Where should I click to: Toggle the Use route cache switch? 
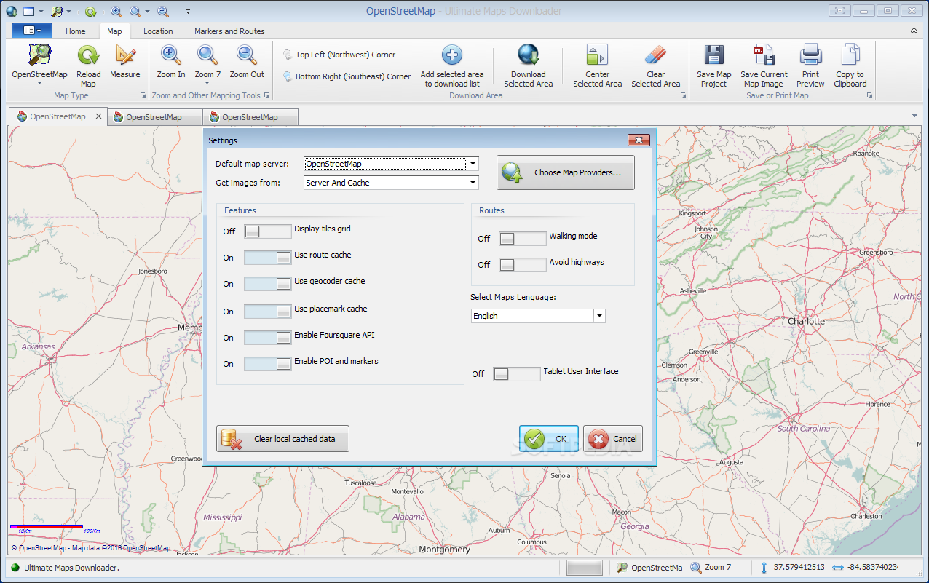click(x=267, y=258)
